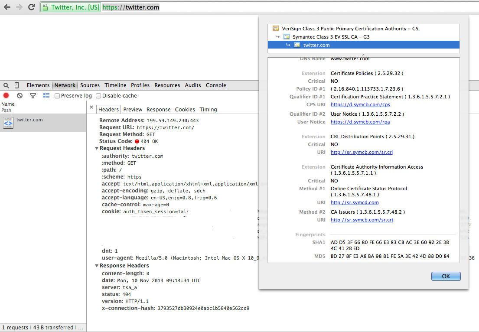Open the User Notice link d.symcb.com/rpa
The image size is (479, 332).
click(x=360, y=122)
